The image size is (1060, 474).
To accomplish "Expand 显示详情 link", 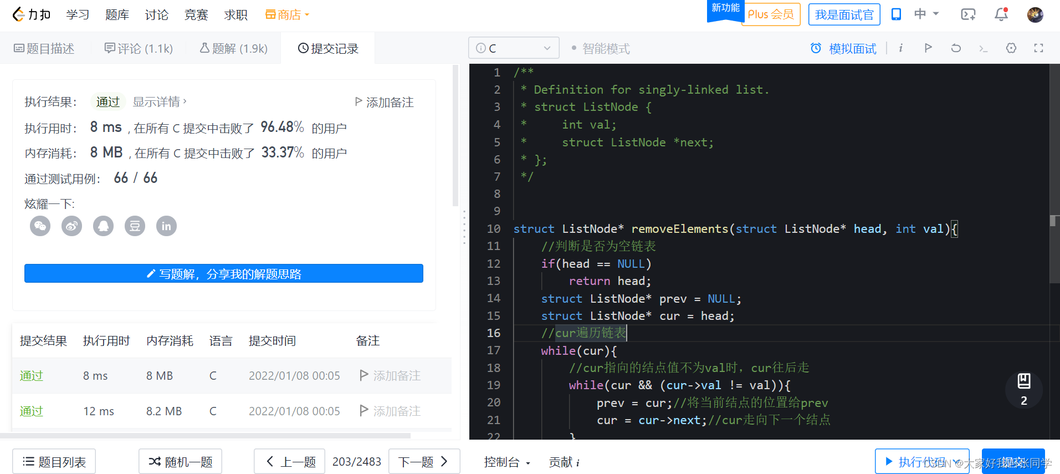I will [160, 101].
